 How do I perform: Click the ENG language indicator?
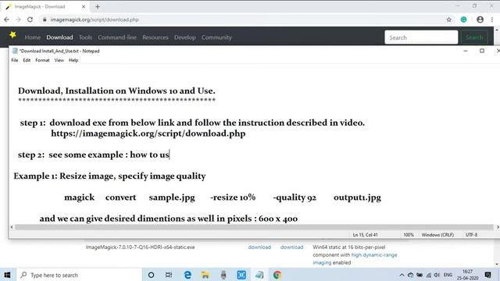[x=448, y=275]
